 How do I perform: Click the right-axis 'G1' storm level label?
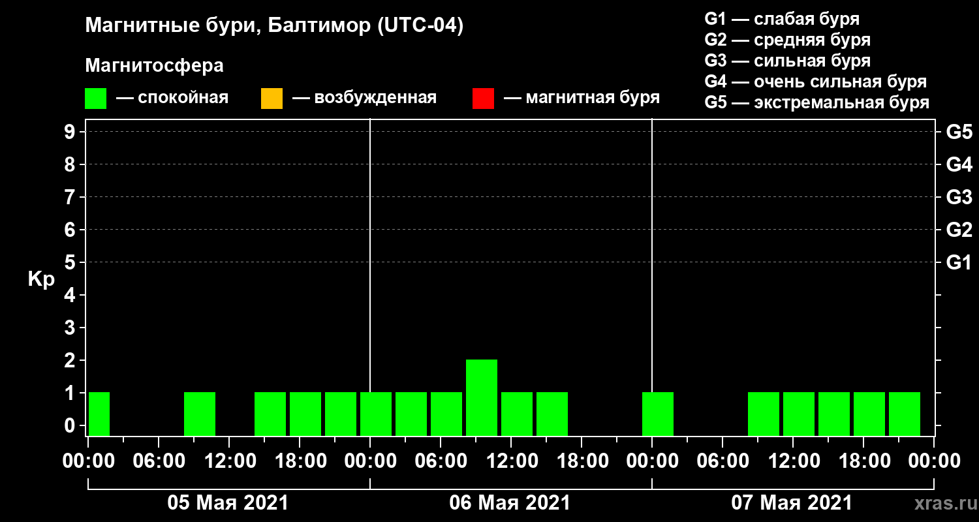point(959,263)
